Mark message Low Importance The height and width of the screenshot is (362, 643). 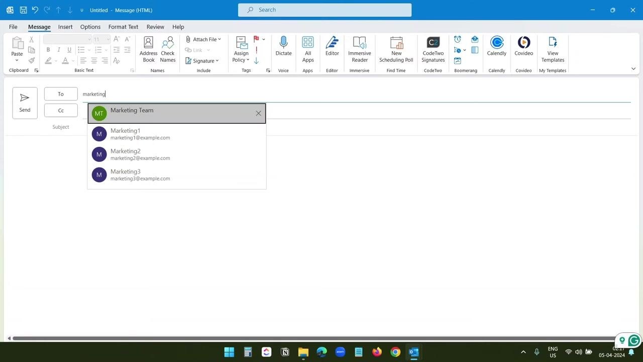pos(256,61)
